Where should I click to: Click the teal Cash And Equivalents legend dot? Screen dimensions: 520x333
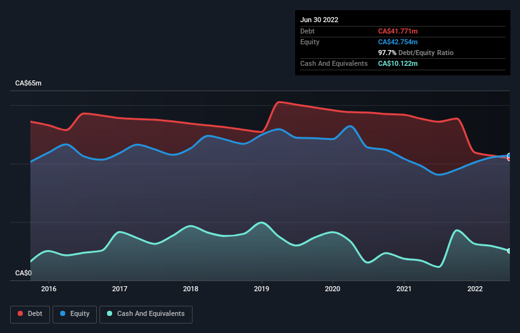[110, 313]
